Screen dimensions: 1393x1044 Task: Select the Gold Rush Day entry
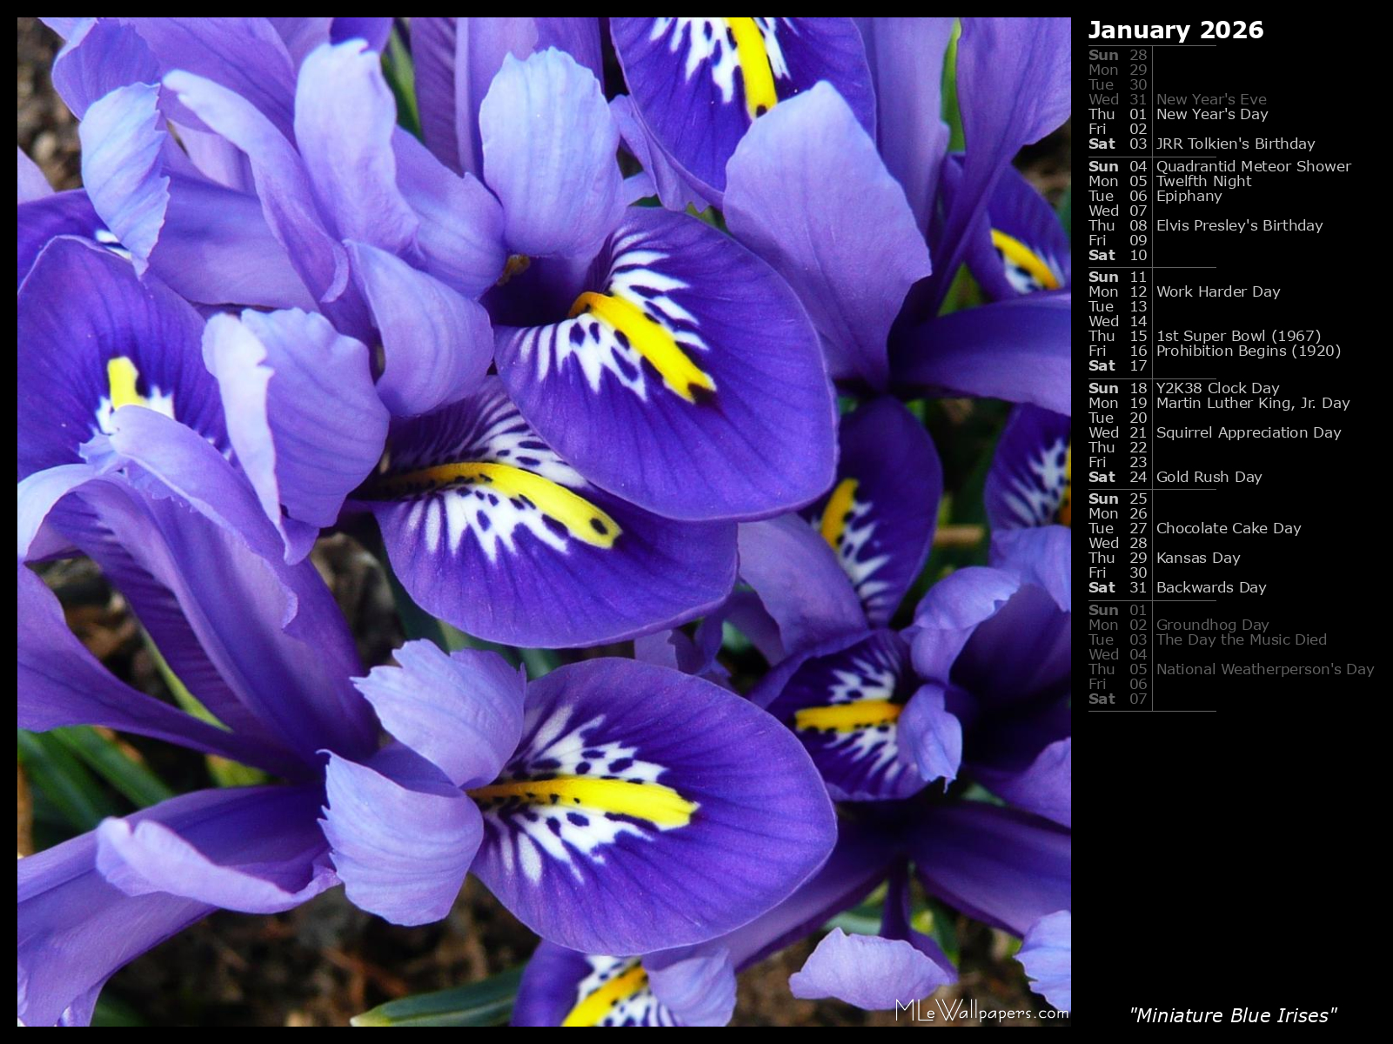tap(1209, 477)
